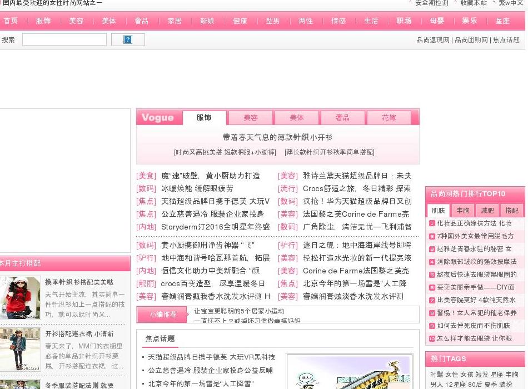
Task: Open headline 带着春天气息的薄款针织小开衫
Action: point(277,137)
